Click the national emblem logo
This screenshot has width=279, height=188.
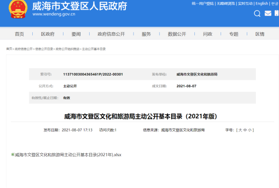[18, 9]
